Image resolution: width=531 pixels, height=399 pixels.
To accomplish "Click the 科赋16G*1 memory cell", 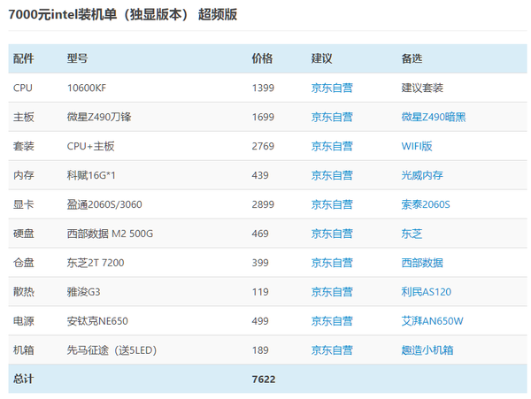I will pyautogui.click(x=91, y=175).
